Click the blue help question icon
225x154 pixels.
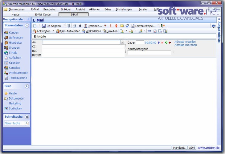(x=214, y=26)
